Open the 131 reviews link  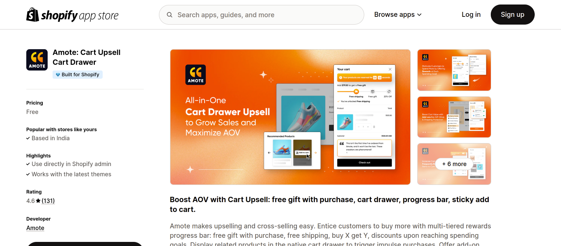click(x=48, y=201)
